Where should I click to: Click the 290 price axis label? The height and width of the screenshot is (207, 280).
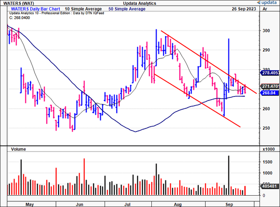[x=266, y=50]
